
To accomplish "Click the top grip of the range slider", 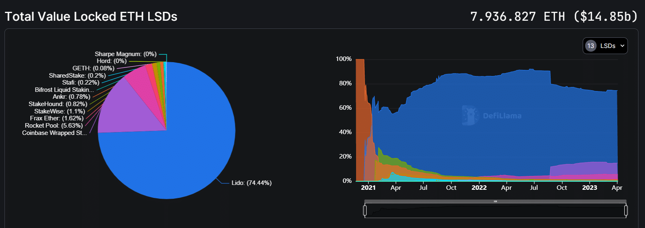I will pyautogui.click(x=495, y=201).
